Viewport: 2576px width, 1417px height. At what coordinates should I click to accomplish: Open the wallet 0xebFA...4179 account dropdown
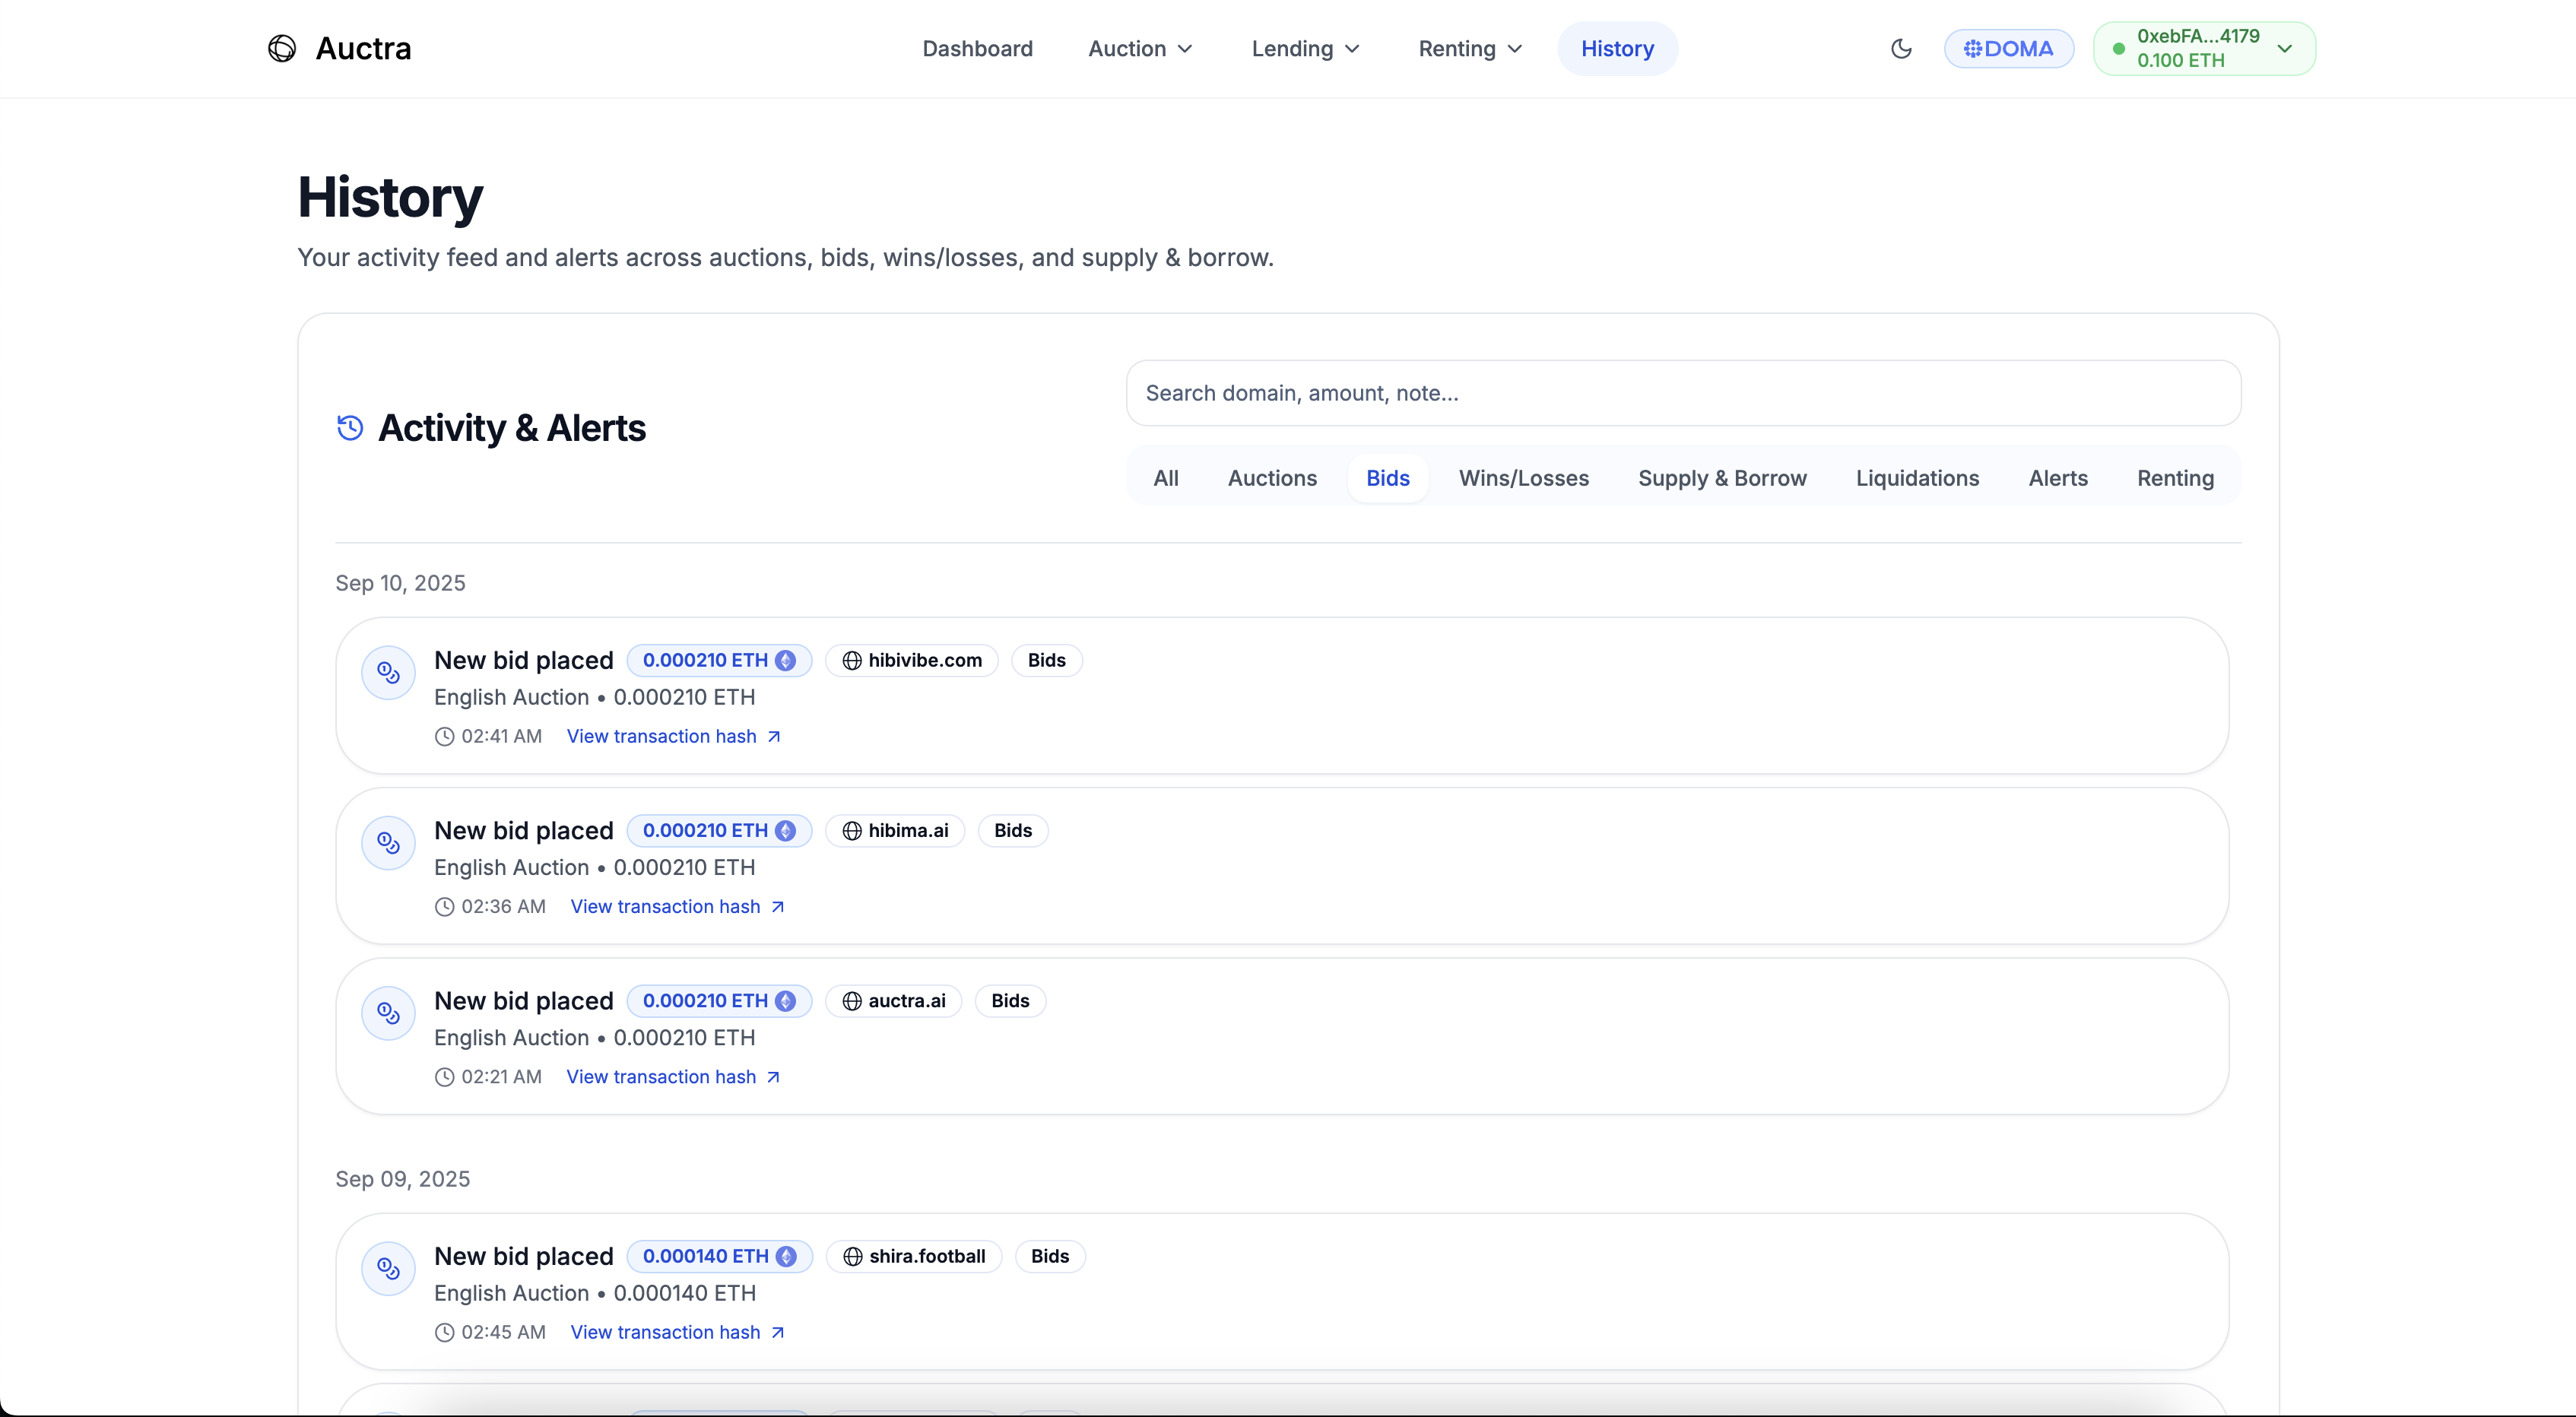tap(2204, 48)
